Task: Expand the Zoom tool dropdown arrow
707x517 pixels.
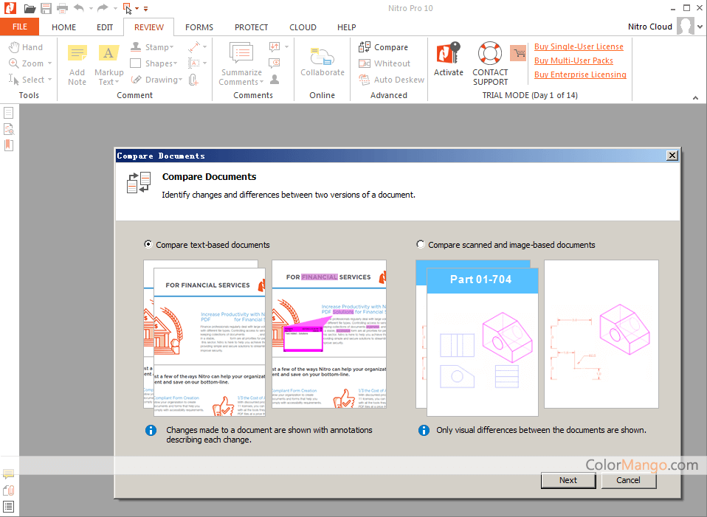Action: click(x=49, y=63)
